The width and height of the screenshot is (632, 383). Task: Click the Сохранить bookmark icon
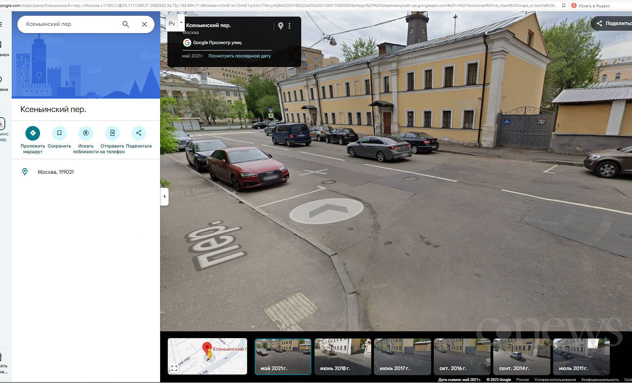(59, 133)
